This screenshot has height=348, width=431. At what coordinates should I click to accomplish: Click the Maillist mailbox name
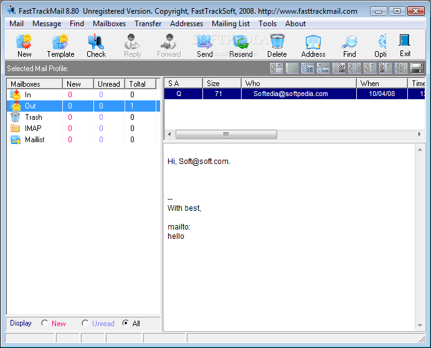[35, 140]
